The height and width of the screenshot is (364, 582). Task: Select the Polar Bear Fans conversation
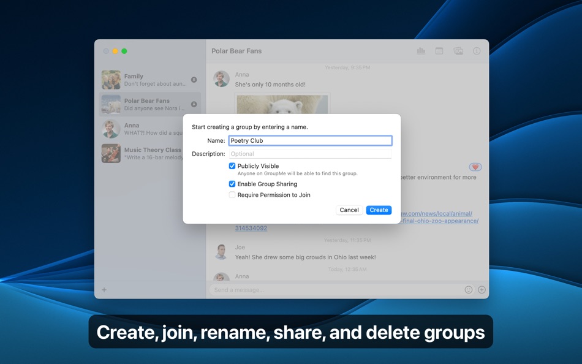149,104
